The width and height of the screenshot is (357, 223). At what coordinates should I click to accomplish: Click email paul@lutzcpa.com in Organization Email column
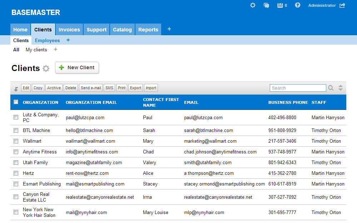tap(85, 117)
